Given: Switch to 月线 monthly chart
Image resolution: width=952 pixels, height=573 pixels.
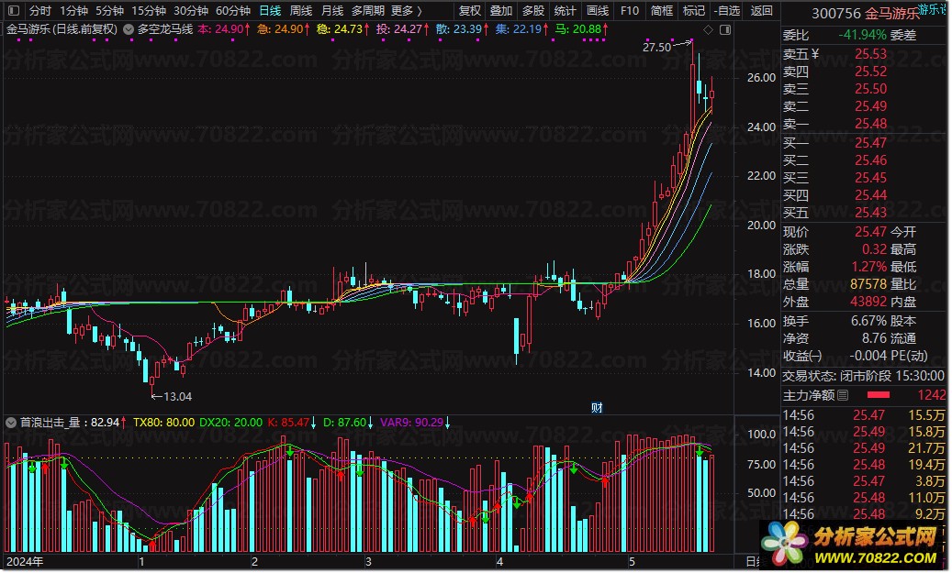Looking at the screenshot, I should click(332, 10).
